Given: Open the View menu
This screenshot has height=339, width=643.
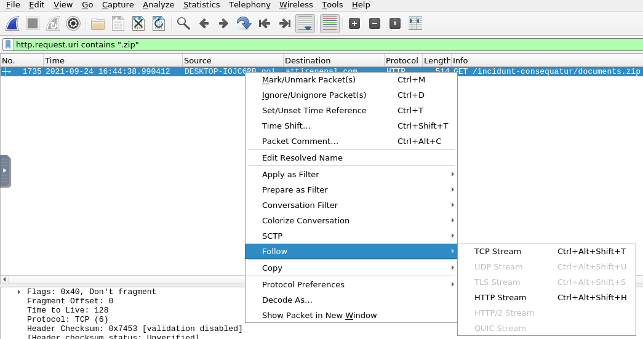Looking at the screenshot, I should [63, 5].
